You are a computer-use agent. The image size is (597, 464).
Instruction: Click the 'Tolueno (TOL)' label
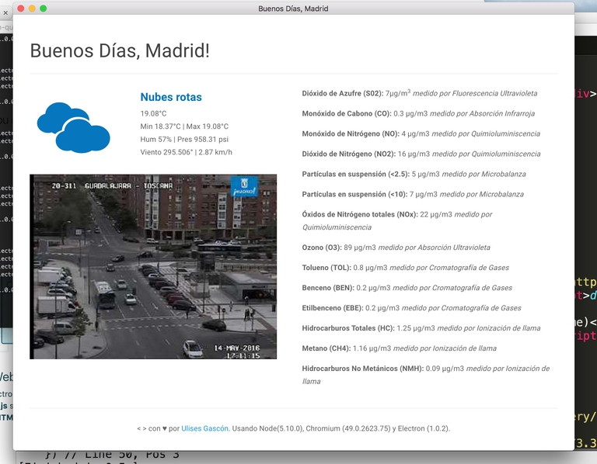[x=326, y=268]
